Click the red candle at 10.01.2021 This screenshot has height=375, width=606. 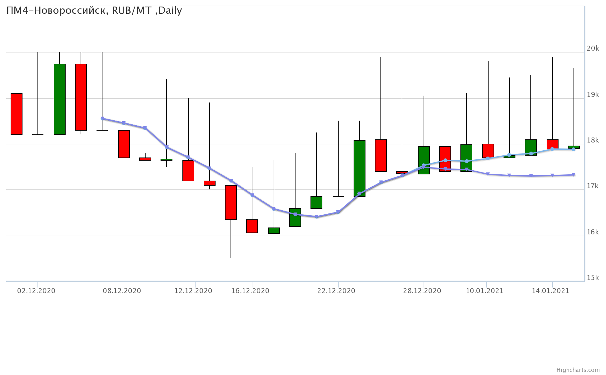(488, 151)
